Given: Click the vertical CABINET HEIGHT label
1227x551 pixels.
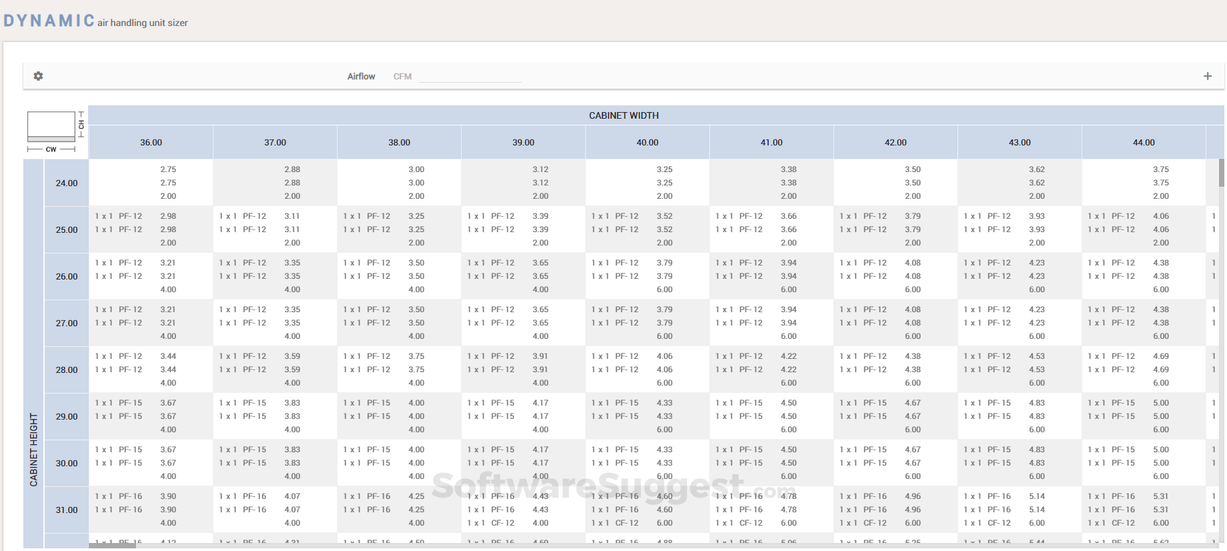Looking at the screenshot, I should click(x=34, y=449).
